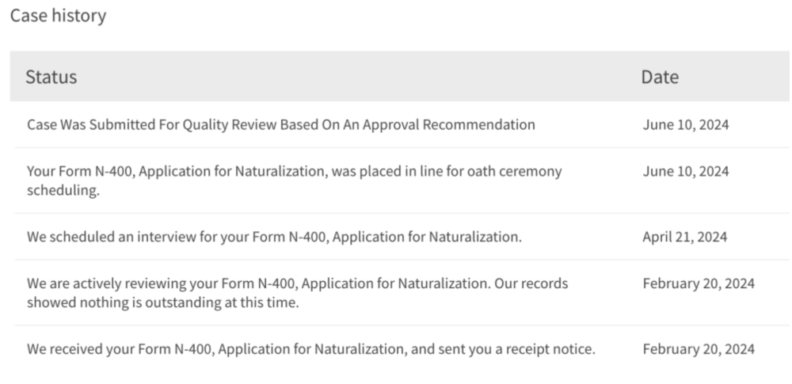Screen dimensions: 792x384
Task: Select the Date column header
Action: [660, 77]
